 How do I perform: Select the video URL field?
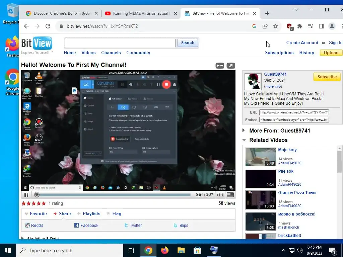pyautogui.click(x=294, y=112)
